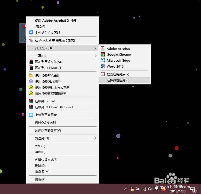Click the Baidu Netdisk upload icon
This screenshot has width=201, height=194.
coord(31,115)
